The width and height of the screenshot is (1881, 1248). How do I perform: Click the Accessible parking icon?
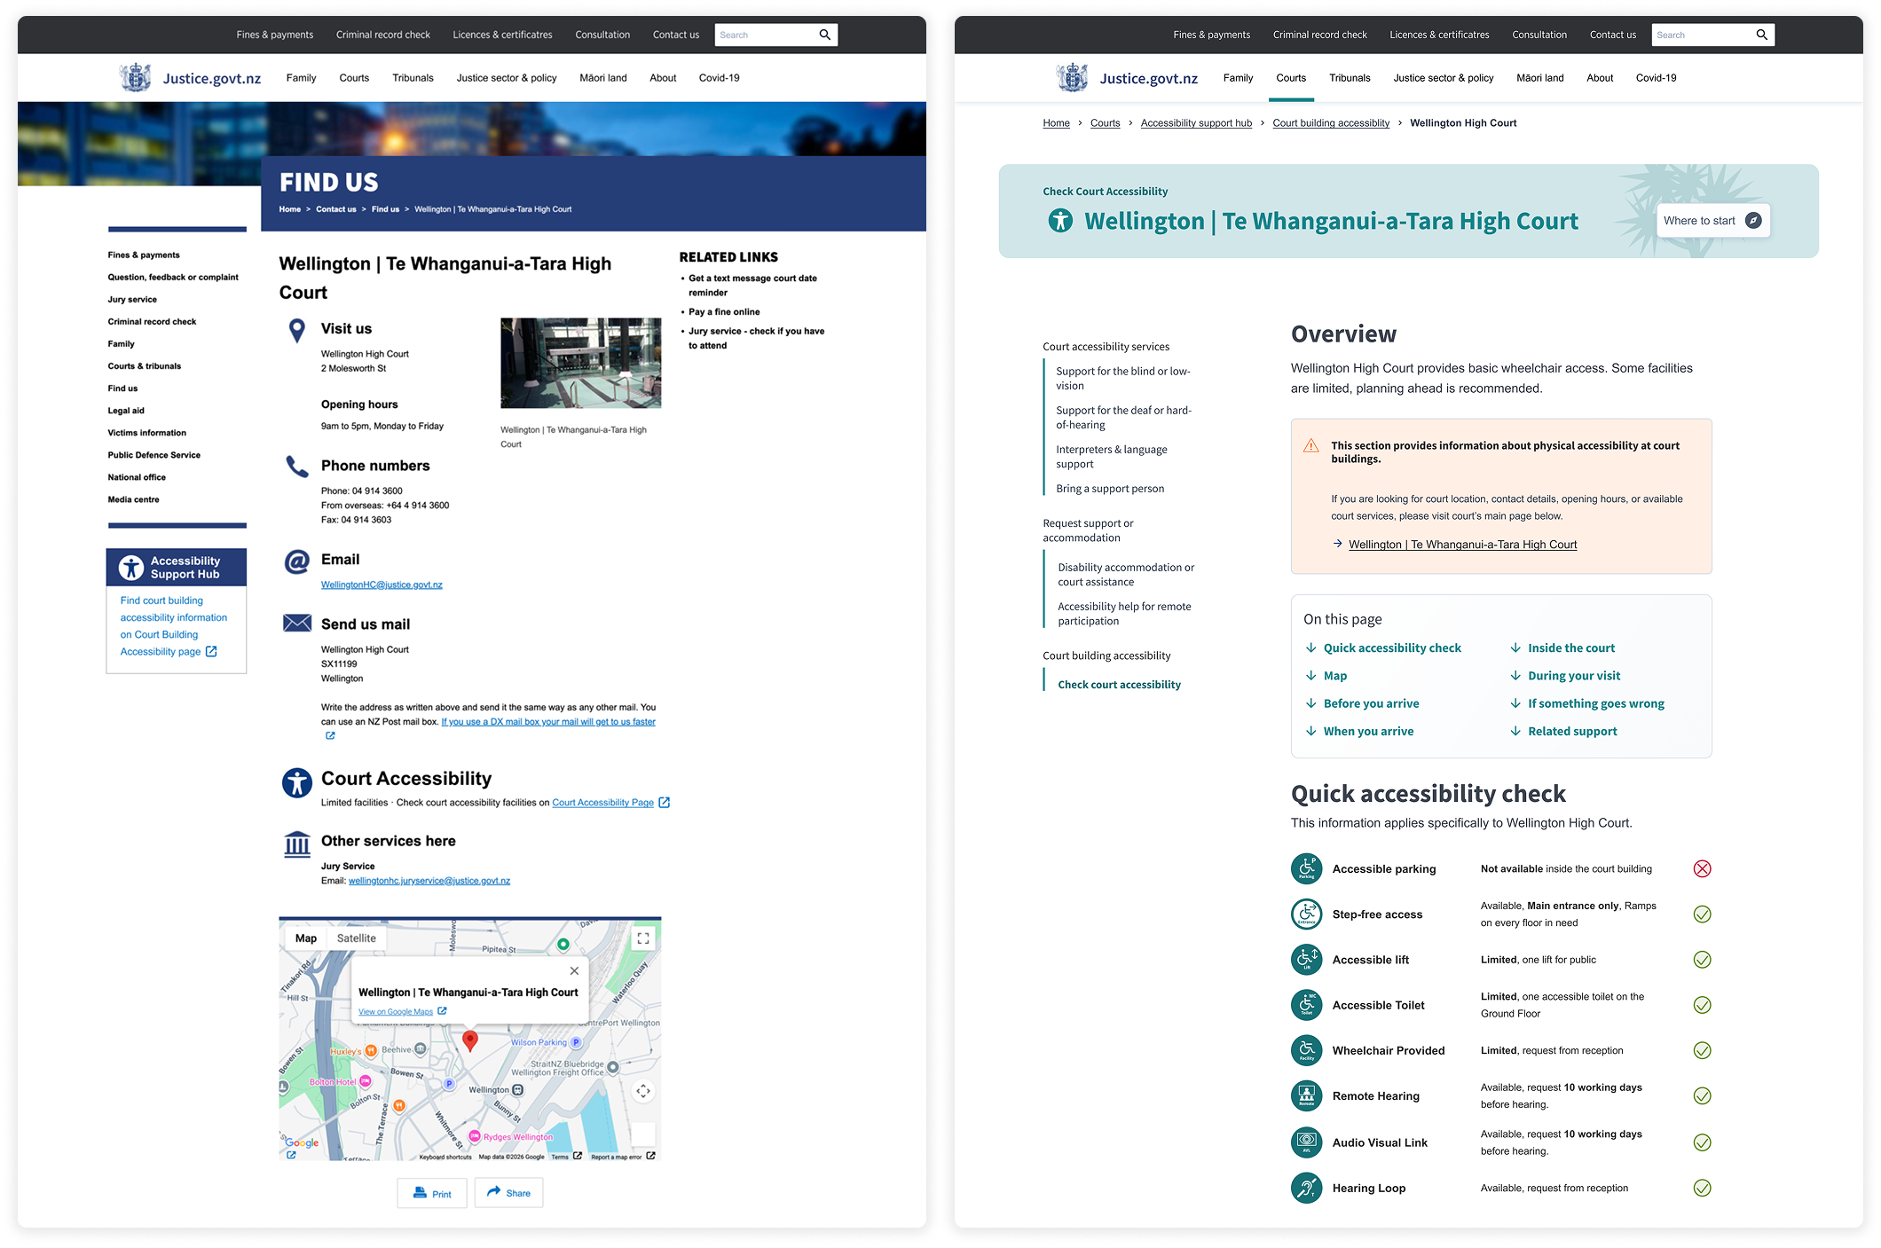1306,868
